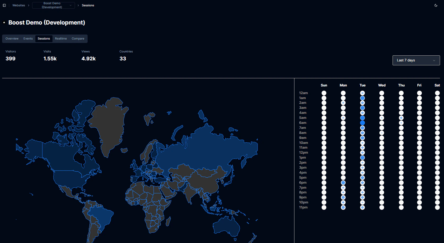
Task: Click the Boost Demo (Development) page heading
Action: pos(47,23)
